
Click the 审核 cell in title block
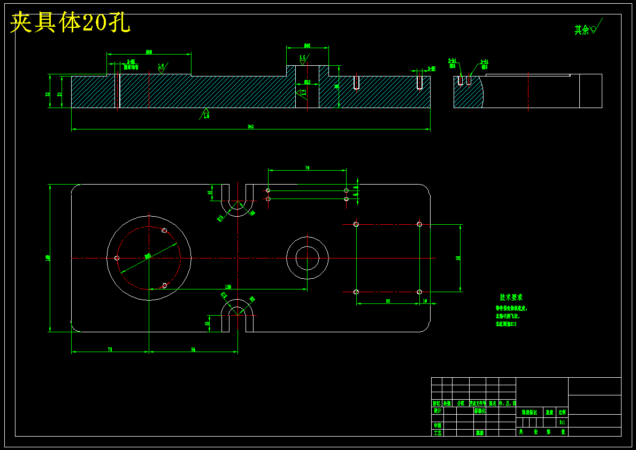[437, 425]
